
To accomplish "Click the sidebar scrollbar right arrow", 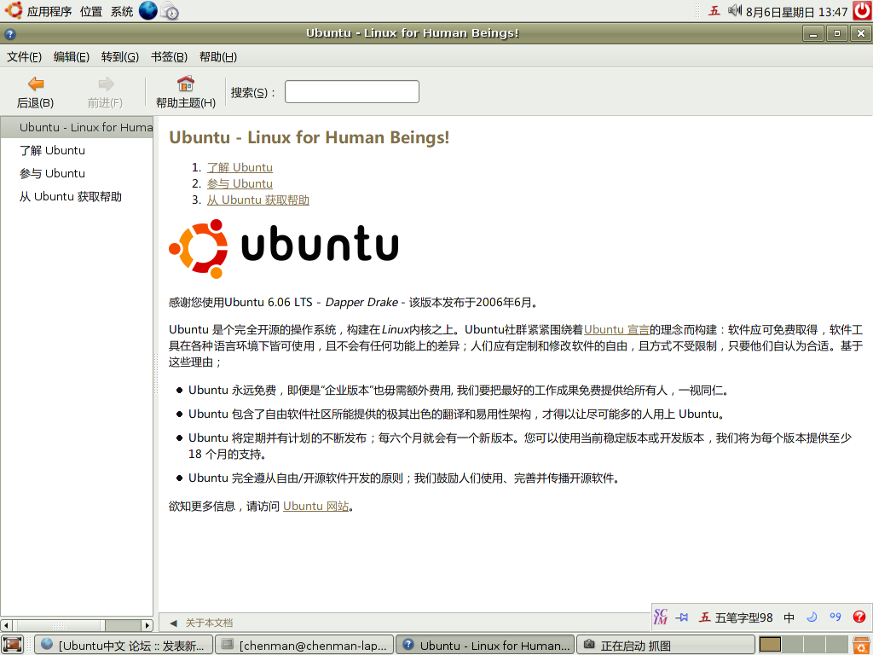I will click(x=147, y=625).
